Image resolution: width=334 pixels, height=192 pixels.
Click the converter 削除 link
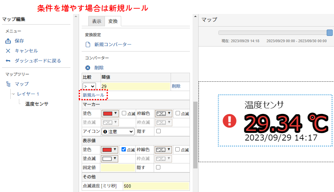point(99,68)
